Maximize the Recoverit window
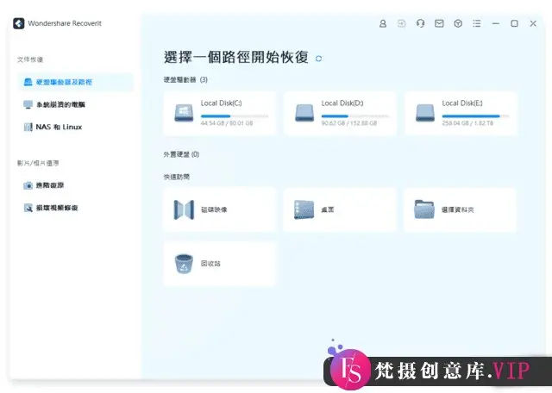 pyautogui.click(x=514, y=23)
